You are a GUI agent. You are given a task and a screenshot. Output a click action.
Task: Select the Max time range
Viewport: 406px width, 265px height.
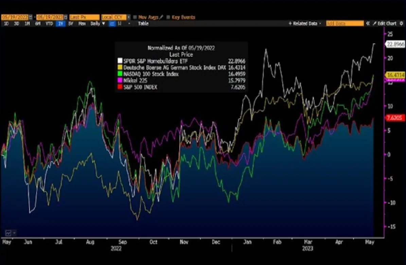(x=82, y=23)
